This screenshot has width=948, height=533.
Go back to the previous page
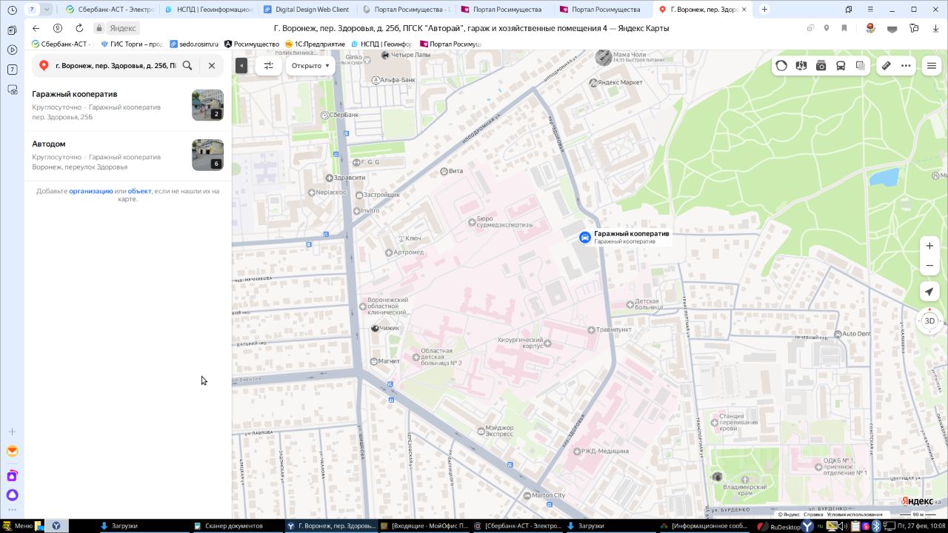(36, 28)
